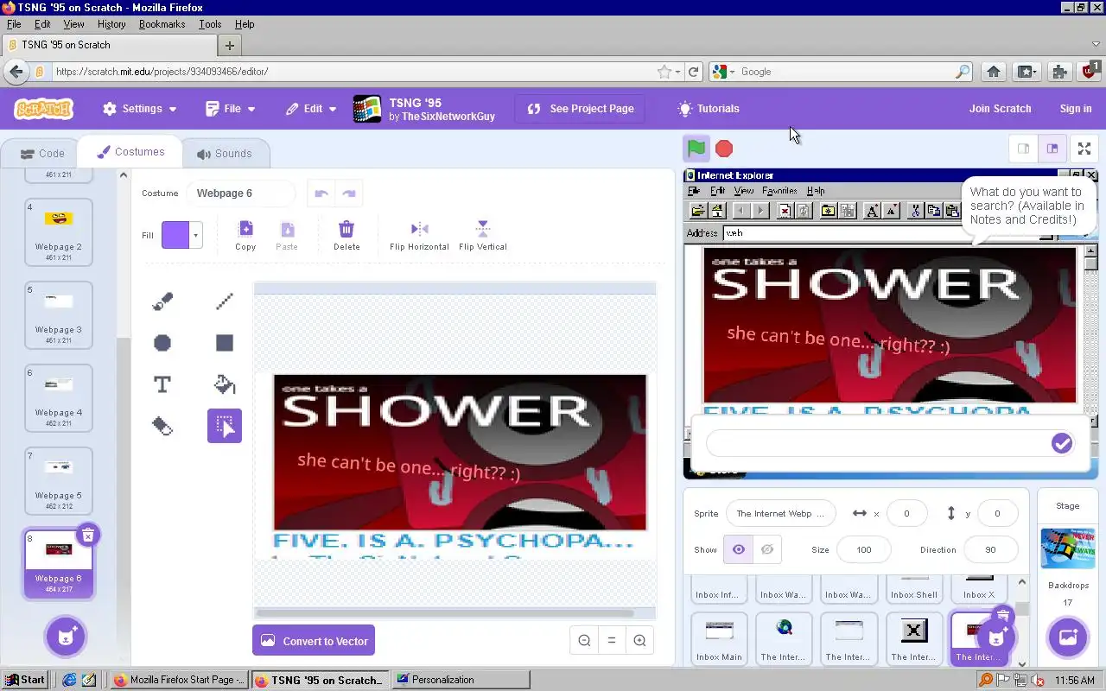
Task: Click the costume name field
Action: point(241,193)
